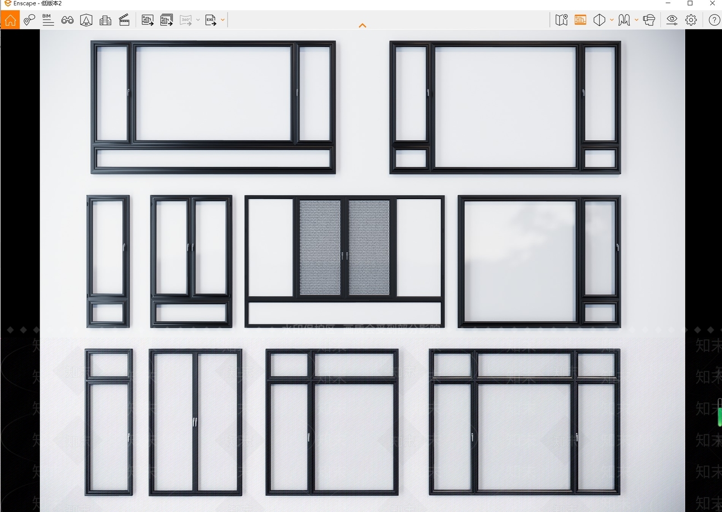This screenshot has width=722, height=512.
Task: Open general settings gear icon
Action: click(691, 20)
